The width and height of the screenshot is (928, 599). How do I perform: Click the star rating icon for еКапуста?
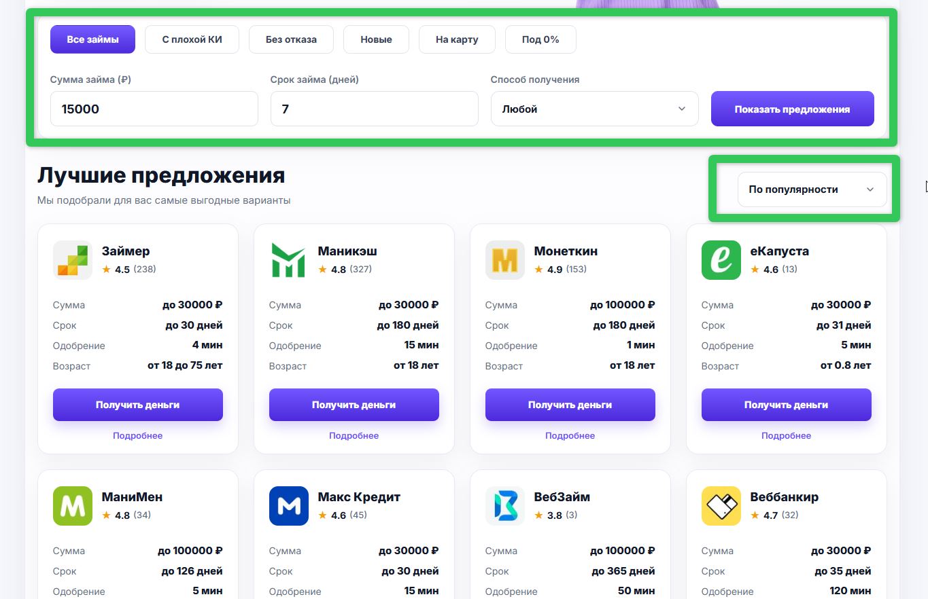click(x=755, y=269)
